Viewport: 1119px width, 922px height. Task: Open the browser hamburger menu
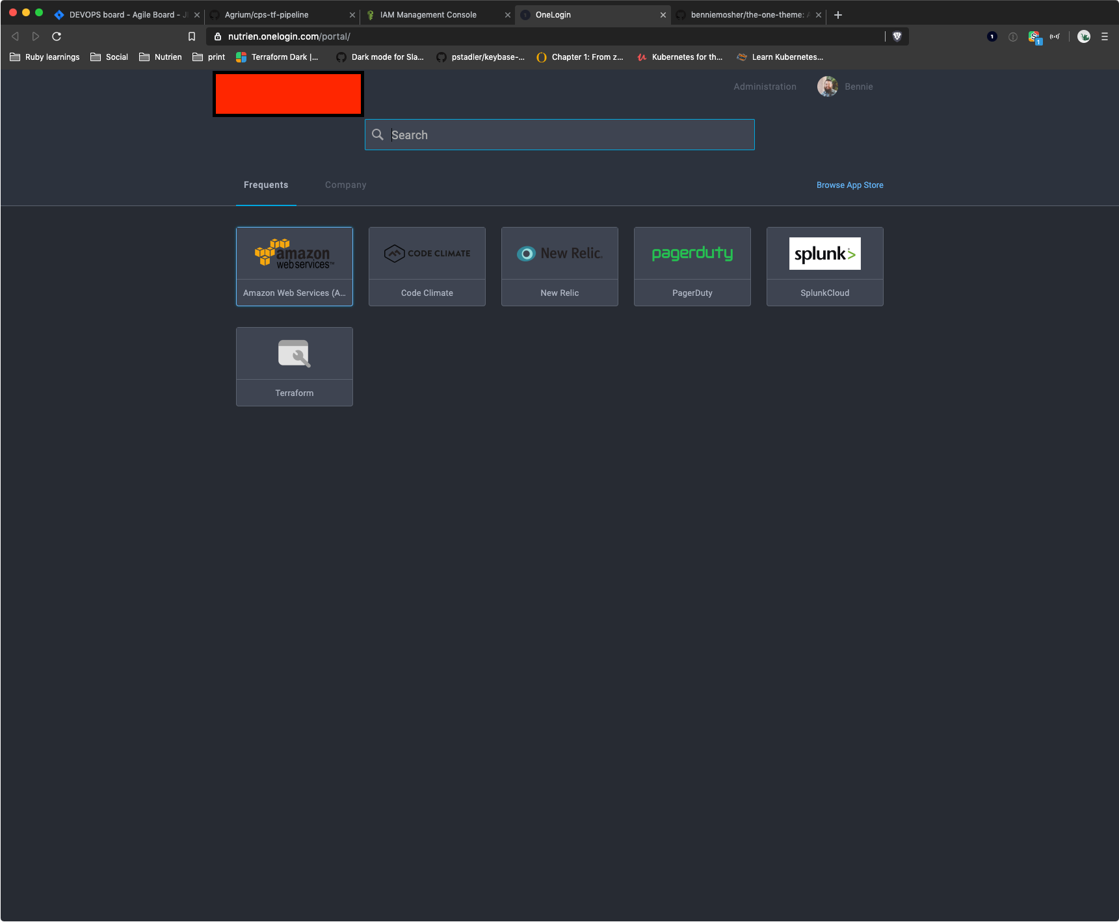coord(1105,36)
